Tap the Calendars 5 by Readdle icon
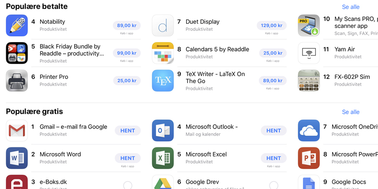The width and height of the screenshot is (378, 189). pyautogui.click(x=163, y=53)
